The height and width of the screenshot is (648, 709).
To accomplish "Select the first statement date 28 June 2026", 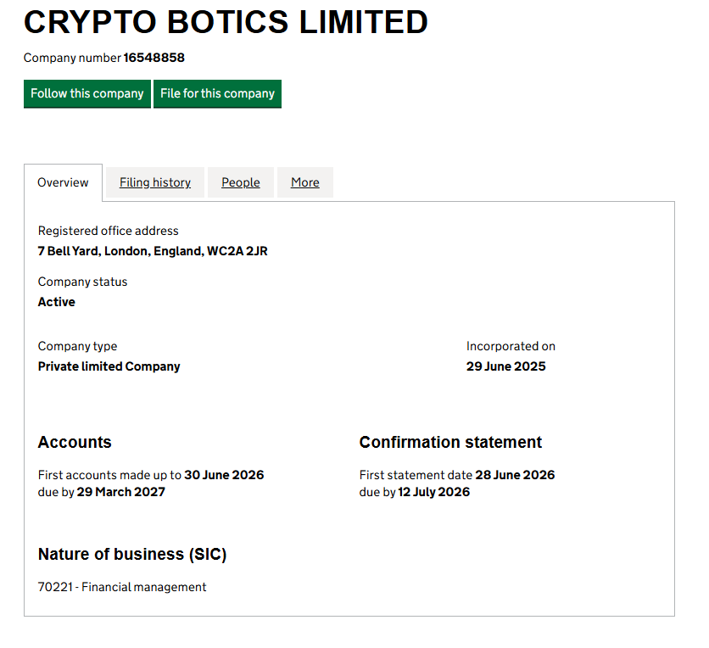I will tap(514, 474).
